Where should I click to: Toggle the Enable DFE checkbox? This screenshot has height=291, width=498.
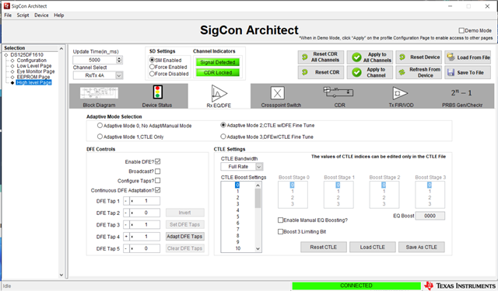[x=157, y=161]
